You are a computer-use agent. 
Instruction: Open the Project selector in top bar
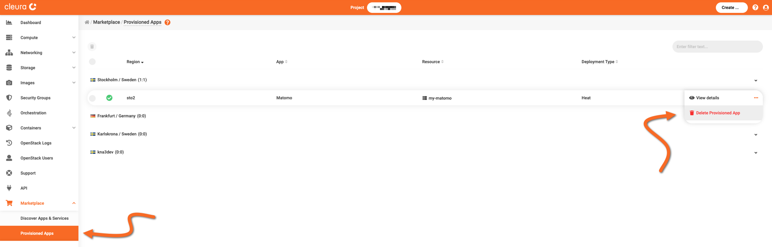click(384, 8)
